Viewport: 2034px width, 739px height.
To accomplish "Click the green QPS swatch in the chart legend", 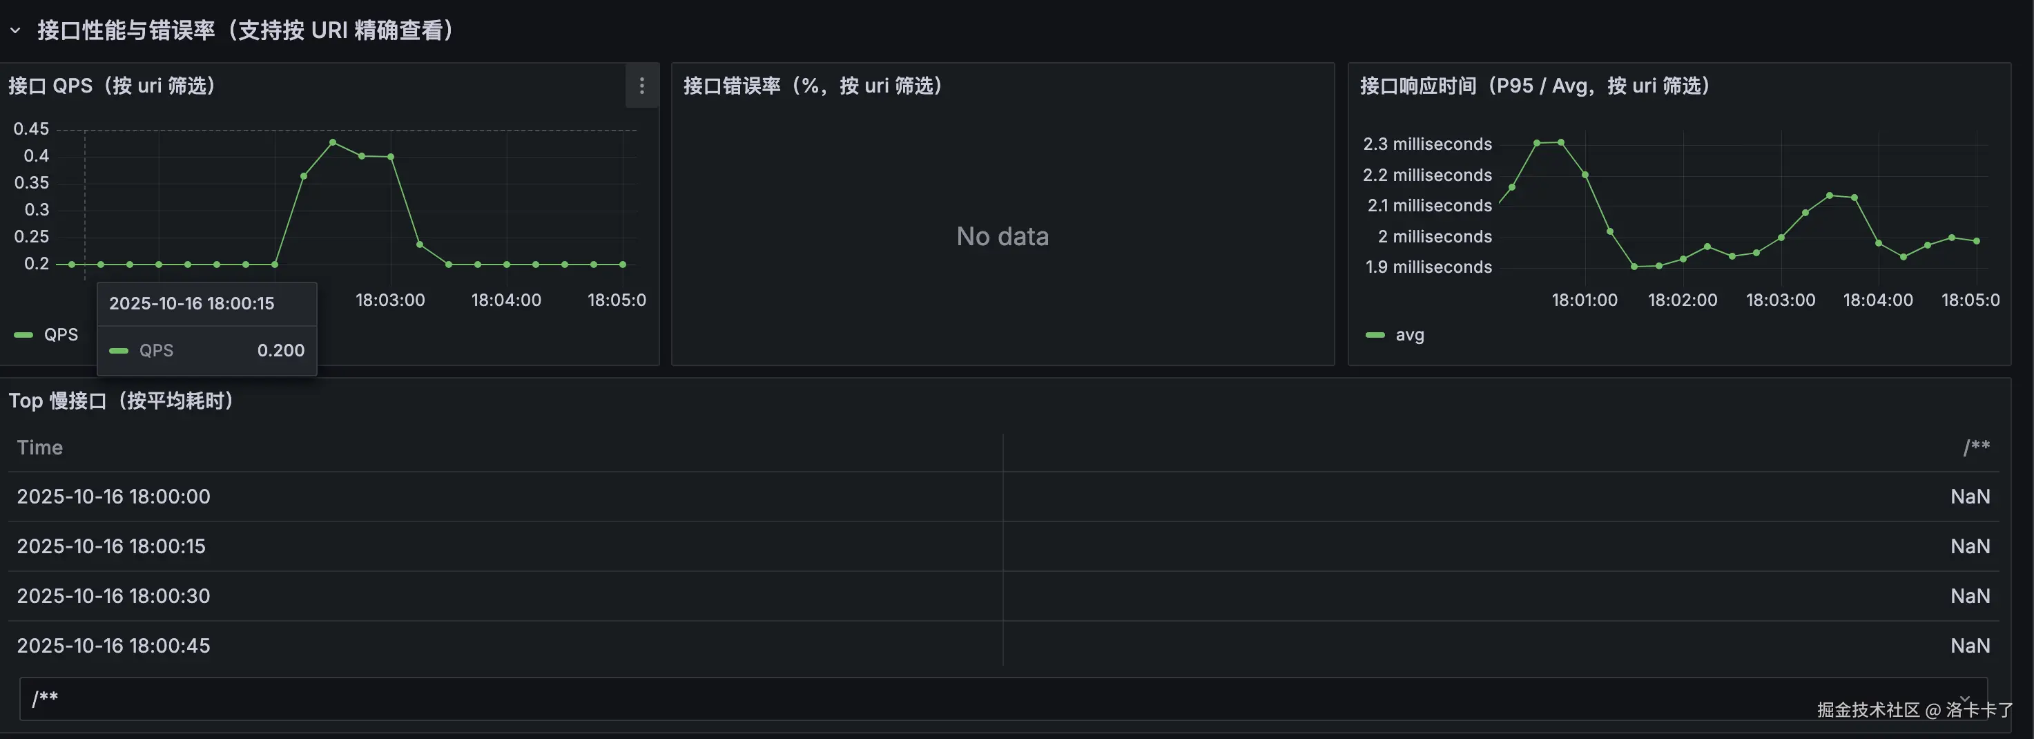I will point(23,335).
